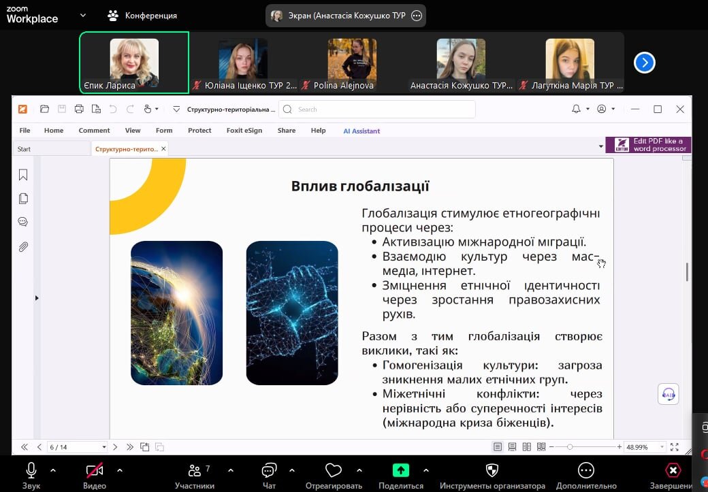Switch to full screen reading mode
The width and height of the screenshot is (708, 492).
tap(675, 447)
